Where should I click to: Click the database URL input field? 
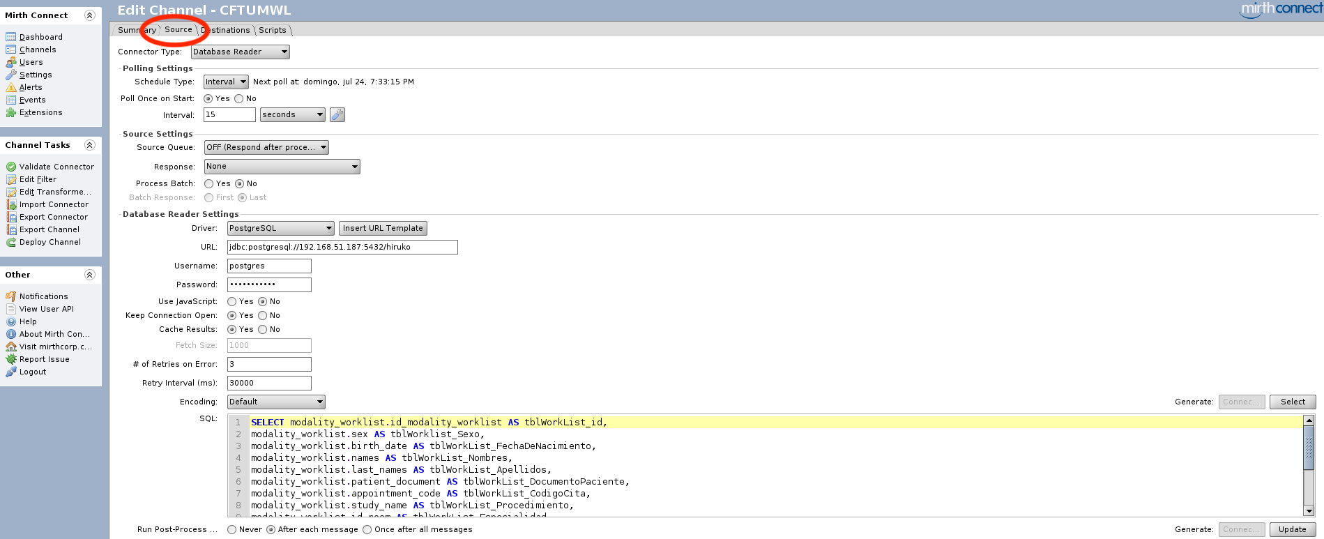(342, 248)
